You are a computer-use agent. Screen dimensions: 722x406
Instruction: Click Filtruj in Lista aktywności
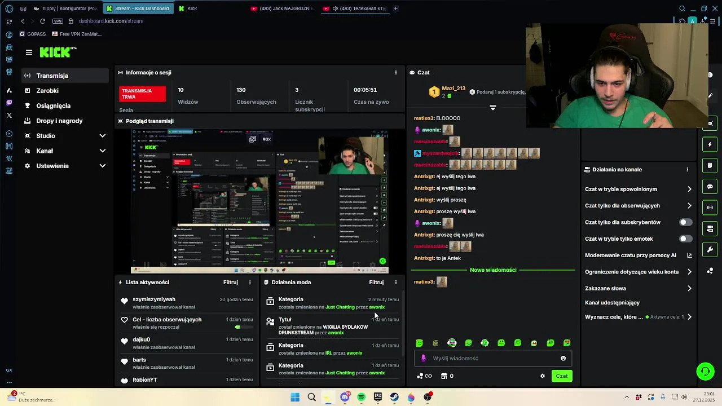tap(230, 283)
